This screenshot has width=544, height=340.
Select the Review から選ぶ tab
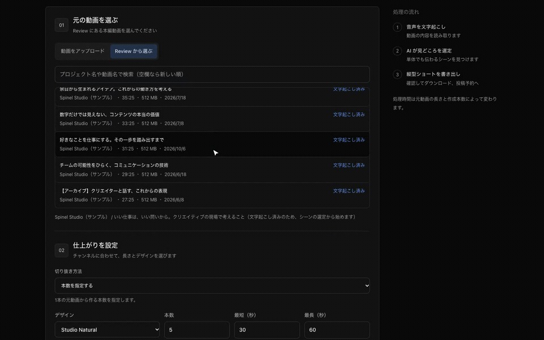pos(134,51)
